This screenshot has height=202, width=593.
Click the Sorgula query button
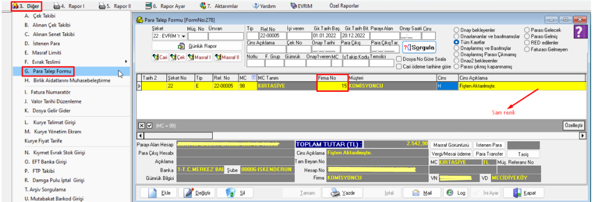(419, 47)
